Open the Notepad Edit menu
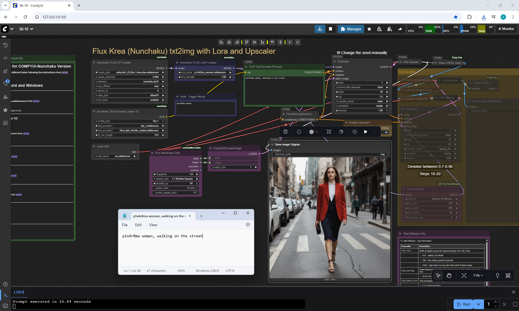519x311 pixels. 138,225
